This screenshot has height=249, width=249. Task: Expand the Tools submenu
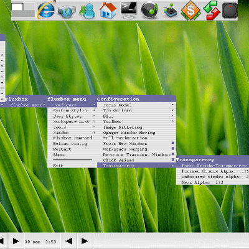[x=72, y=127]
